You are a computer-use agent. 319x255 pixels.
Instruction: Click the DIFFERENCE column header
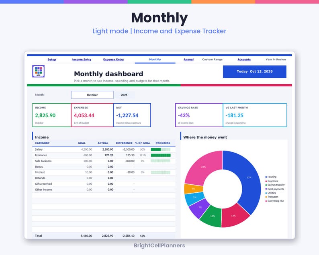click(x=124, y=143)
